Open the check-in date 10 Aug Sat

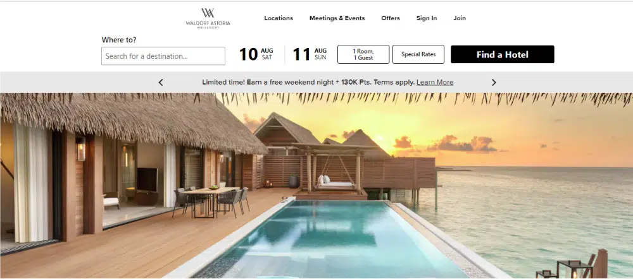pyautogui.click(x=256, y=54)
